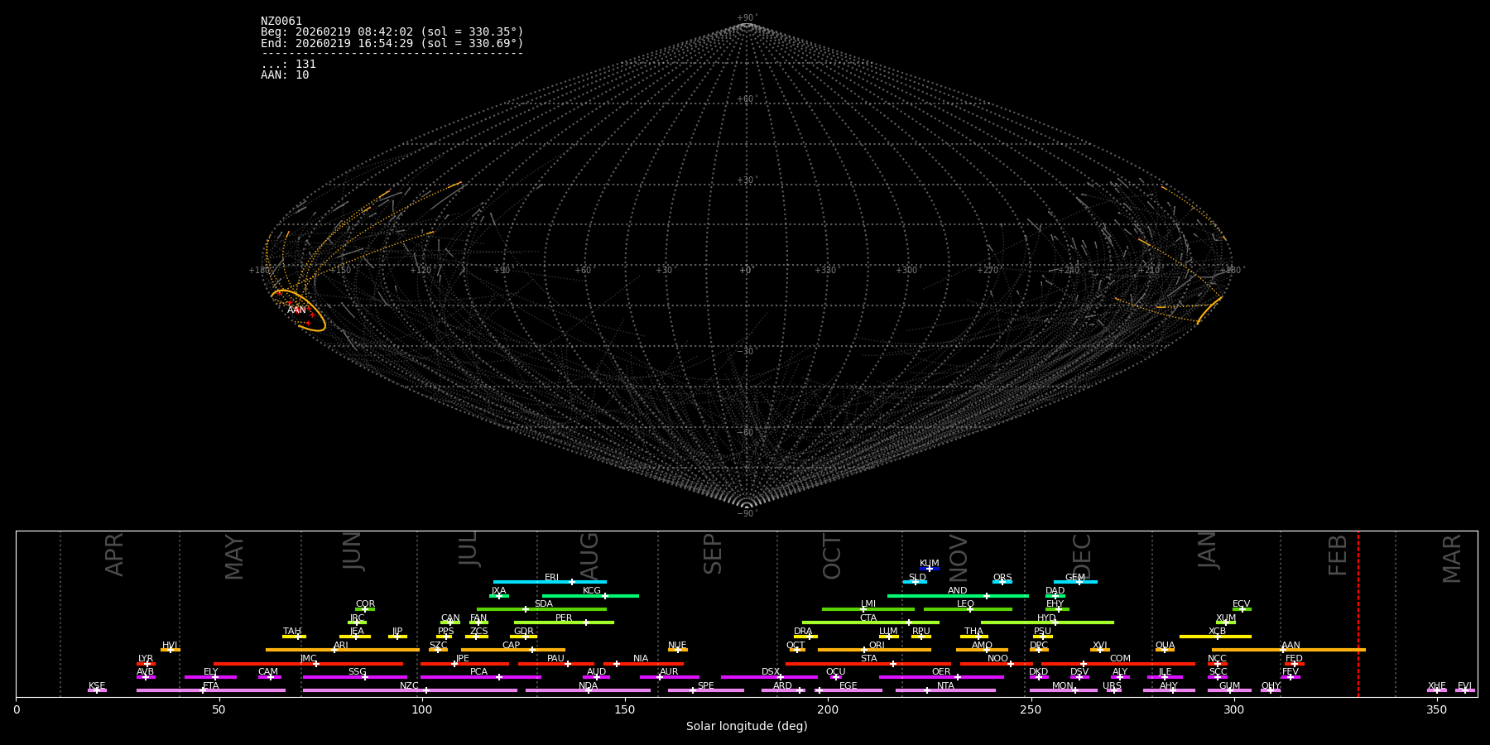Click the QUA shower label
Screen dimensions: 1490x745
pos(1165,646)
